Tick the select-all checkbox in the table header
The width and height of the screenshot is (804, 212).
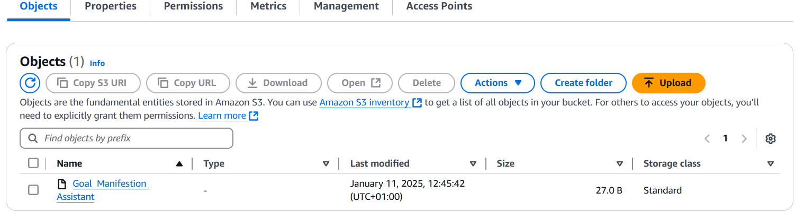(33, 163)
